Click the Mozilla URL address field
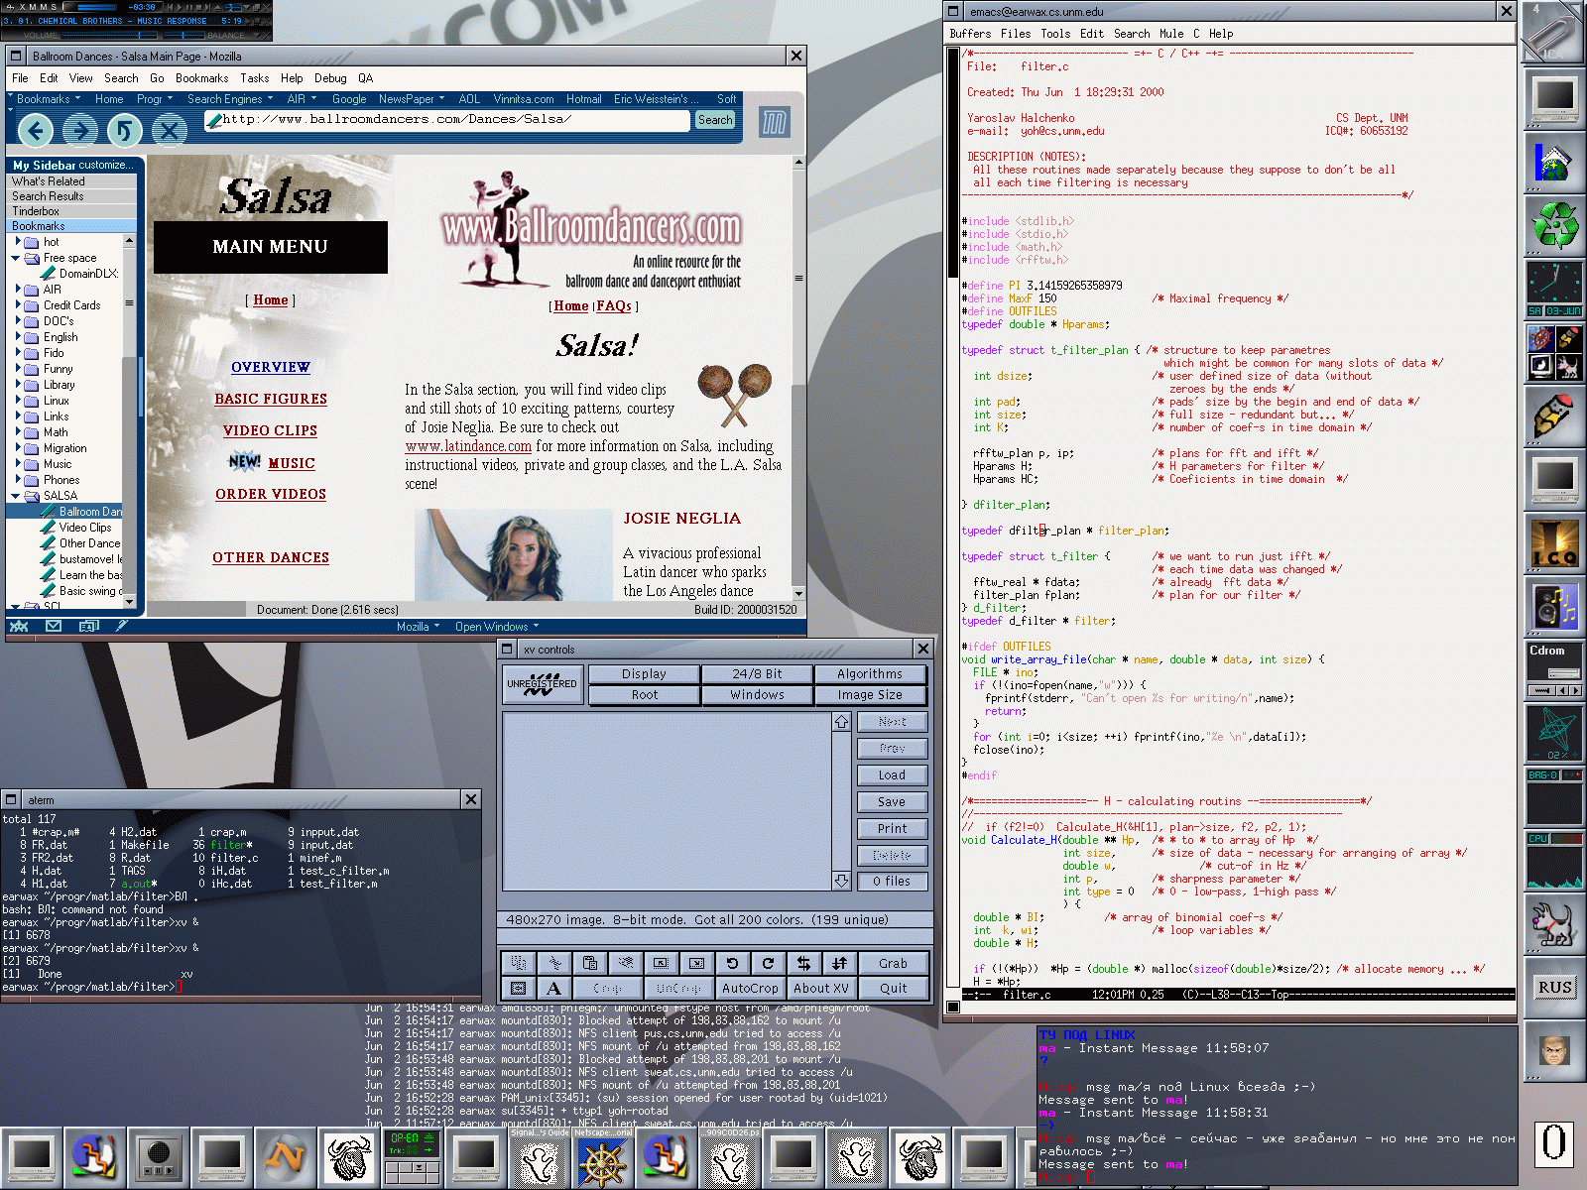 pos(448,120)
